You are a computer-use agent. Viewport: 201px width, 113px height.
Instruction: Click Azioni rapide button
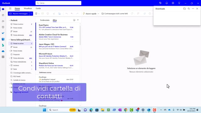coord(90,13)
